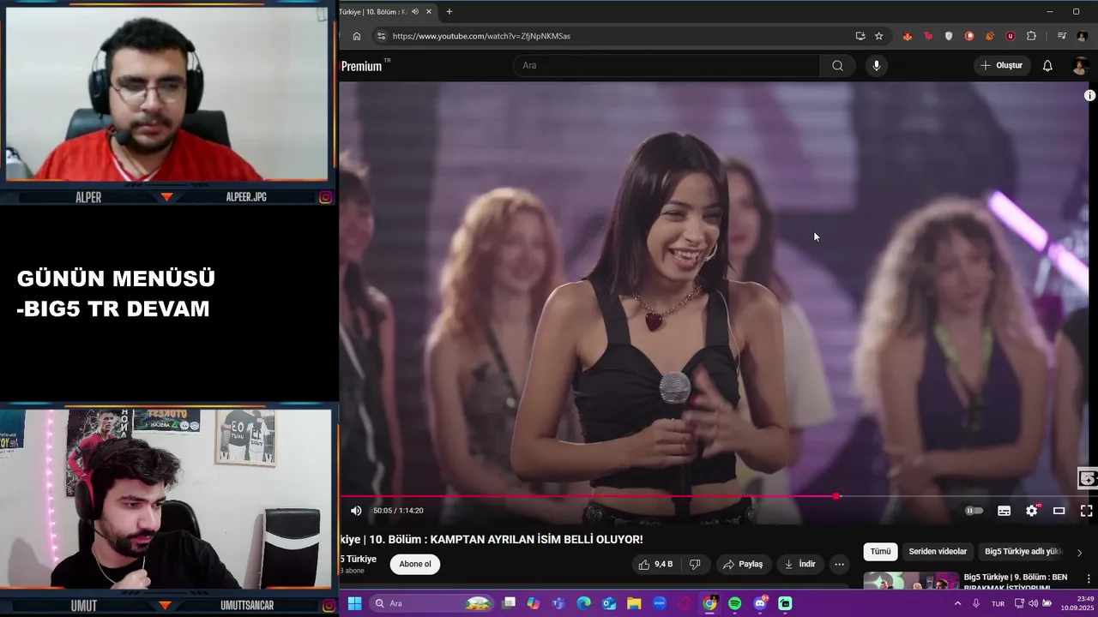Select the Tümü filter chip
This screenshot has height=617, width=1098.
click(880, 552)
